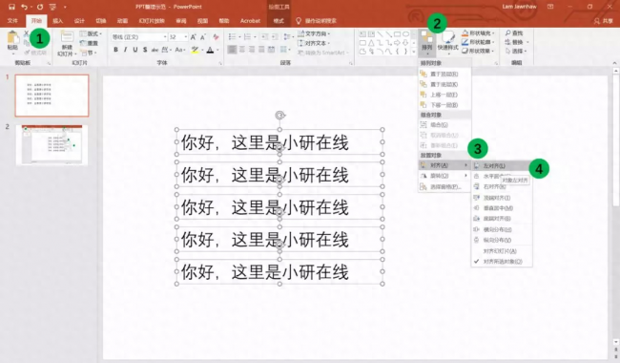Select the Rectangle shape in shapes gallery

397,34
